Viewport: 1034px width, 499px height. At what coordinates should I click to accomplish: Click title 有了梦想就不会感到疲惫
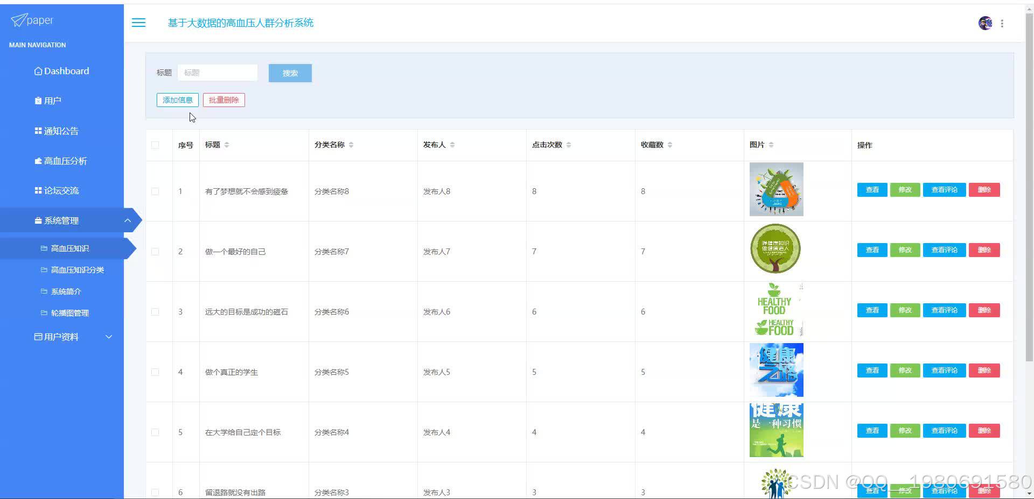247,191
